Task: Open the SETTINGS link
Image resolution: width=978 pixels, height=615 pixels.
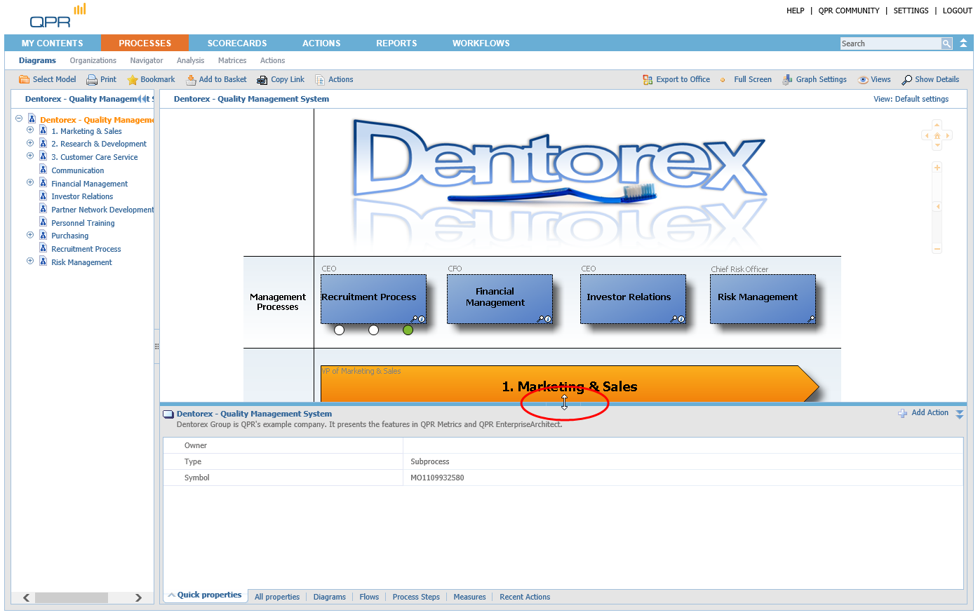Action: click(x=911, y=11)
